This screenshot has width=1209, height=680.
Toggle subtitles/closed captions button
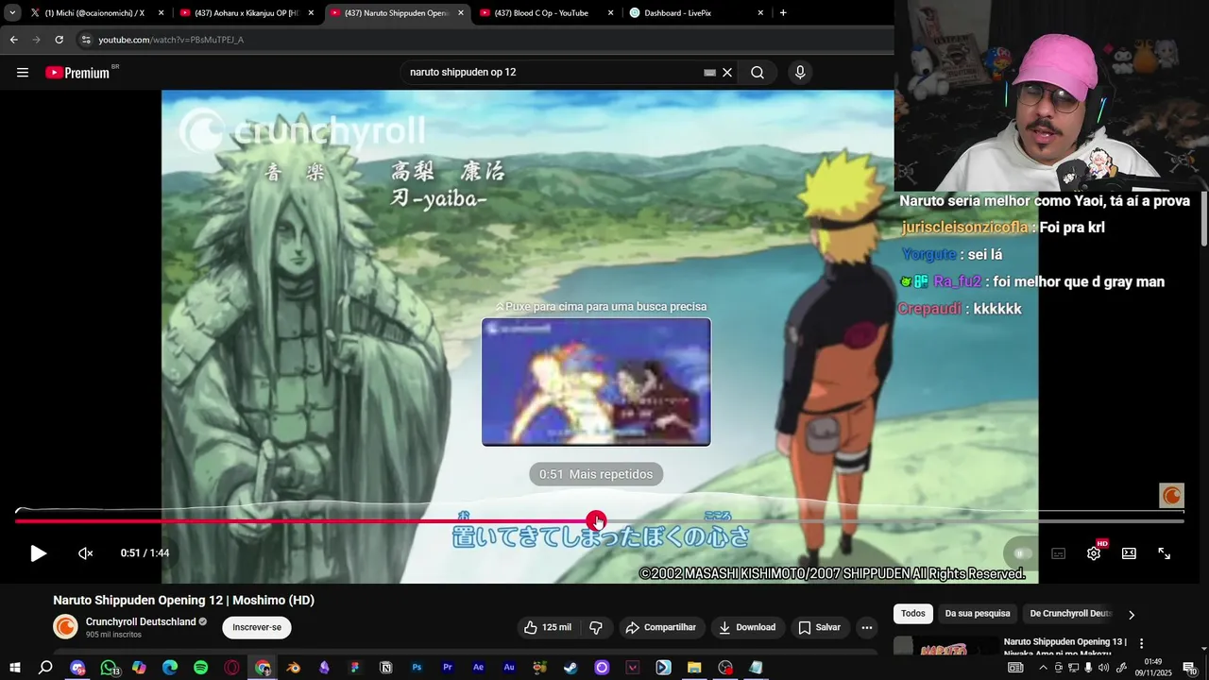click(1059, 553)
